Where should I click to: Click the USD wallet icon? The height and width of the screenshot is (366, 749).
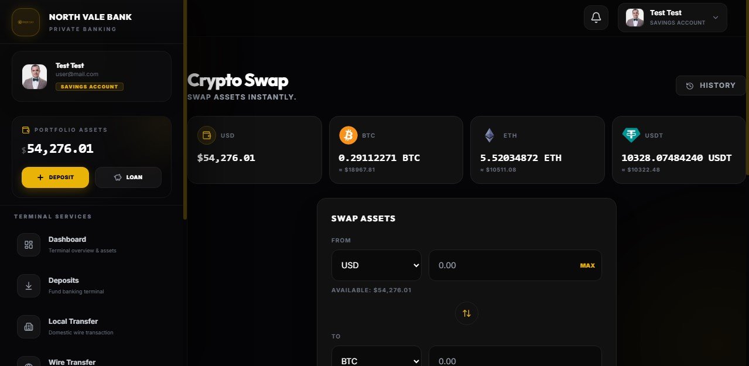(x=207, y=136)
